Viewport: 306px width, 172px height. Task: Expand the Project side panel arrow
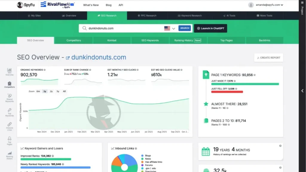(x=302, y=91)
